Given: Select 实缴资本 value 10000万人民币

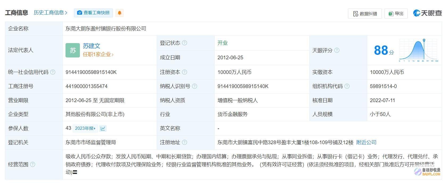Looking at the screenshot, I should 387,72.
